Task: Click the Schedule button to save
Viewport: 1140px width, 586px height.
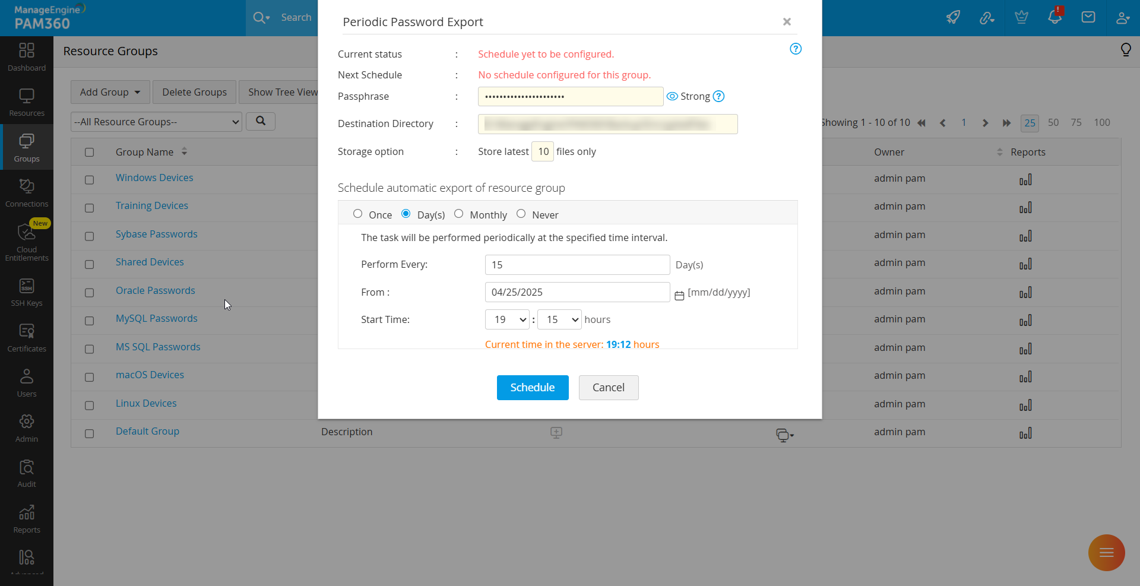Action: coord(532,387)
